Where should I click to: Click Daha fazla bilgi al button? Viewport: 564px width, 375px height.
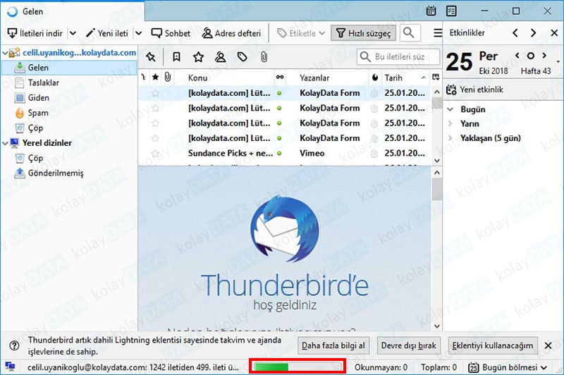click(333, 345)
